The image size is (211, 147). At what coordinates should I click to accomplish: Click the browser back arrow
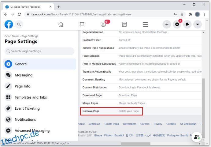(6, 14)
